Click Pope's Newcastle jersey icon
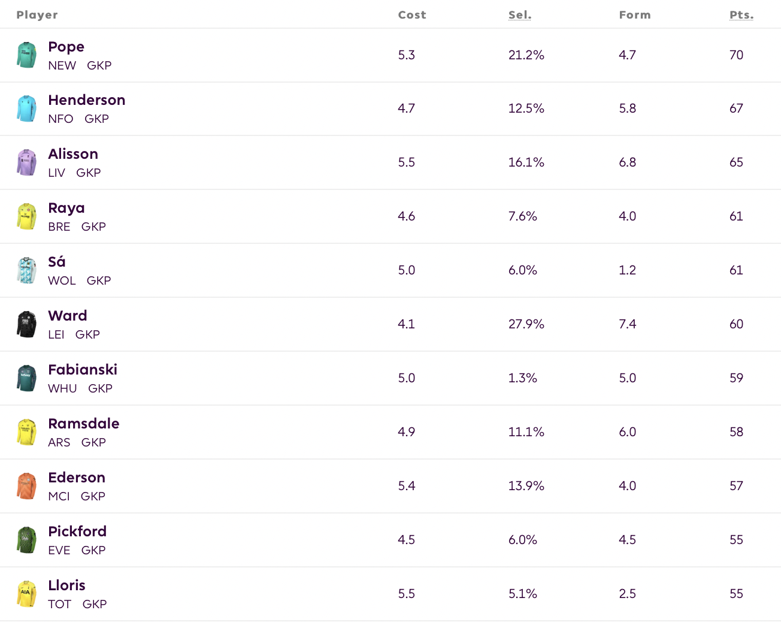The image size is (781, 622). 26,55
